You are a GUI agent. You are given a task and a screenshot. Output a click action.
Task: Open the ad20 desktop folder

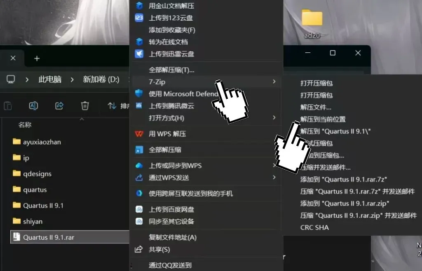(x=312, y=23)
